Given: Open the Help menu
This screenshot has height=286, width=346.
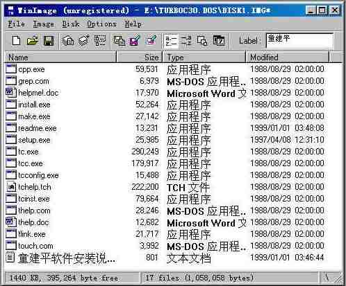Looking at the screenshot, I should tap(133, 24).
